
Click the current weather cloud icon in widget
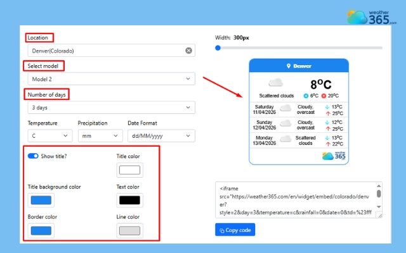tap(275, 83)
